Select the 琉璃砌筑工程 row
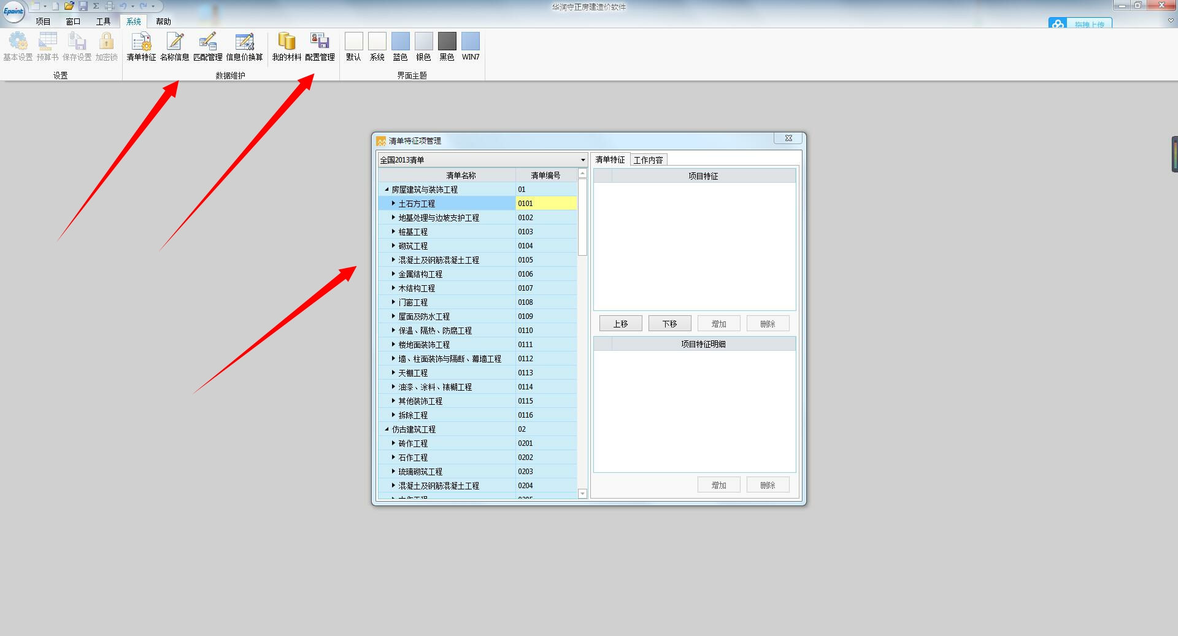 click(x=477, y=472)
